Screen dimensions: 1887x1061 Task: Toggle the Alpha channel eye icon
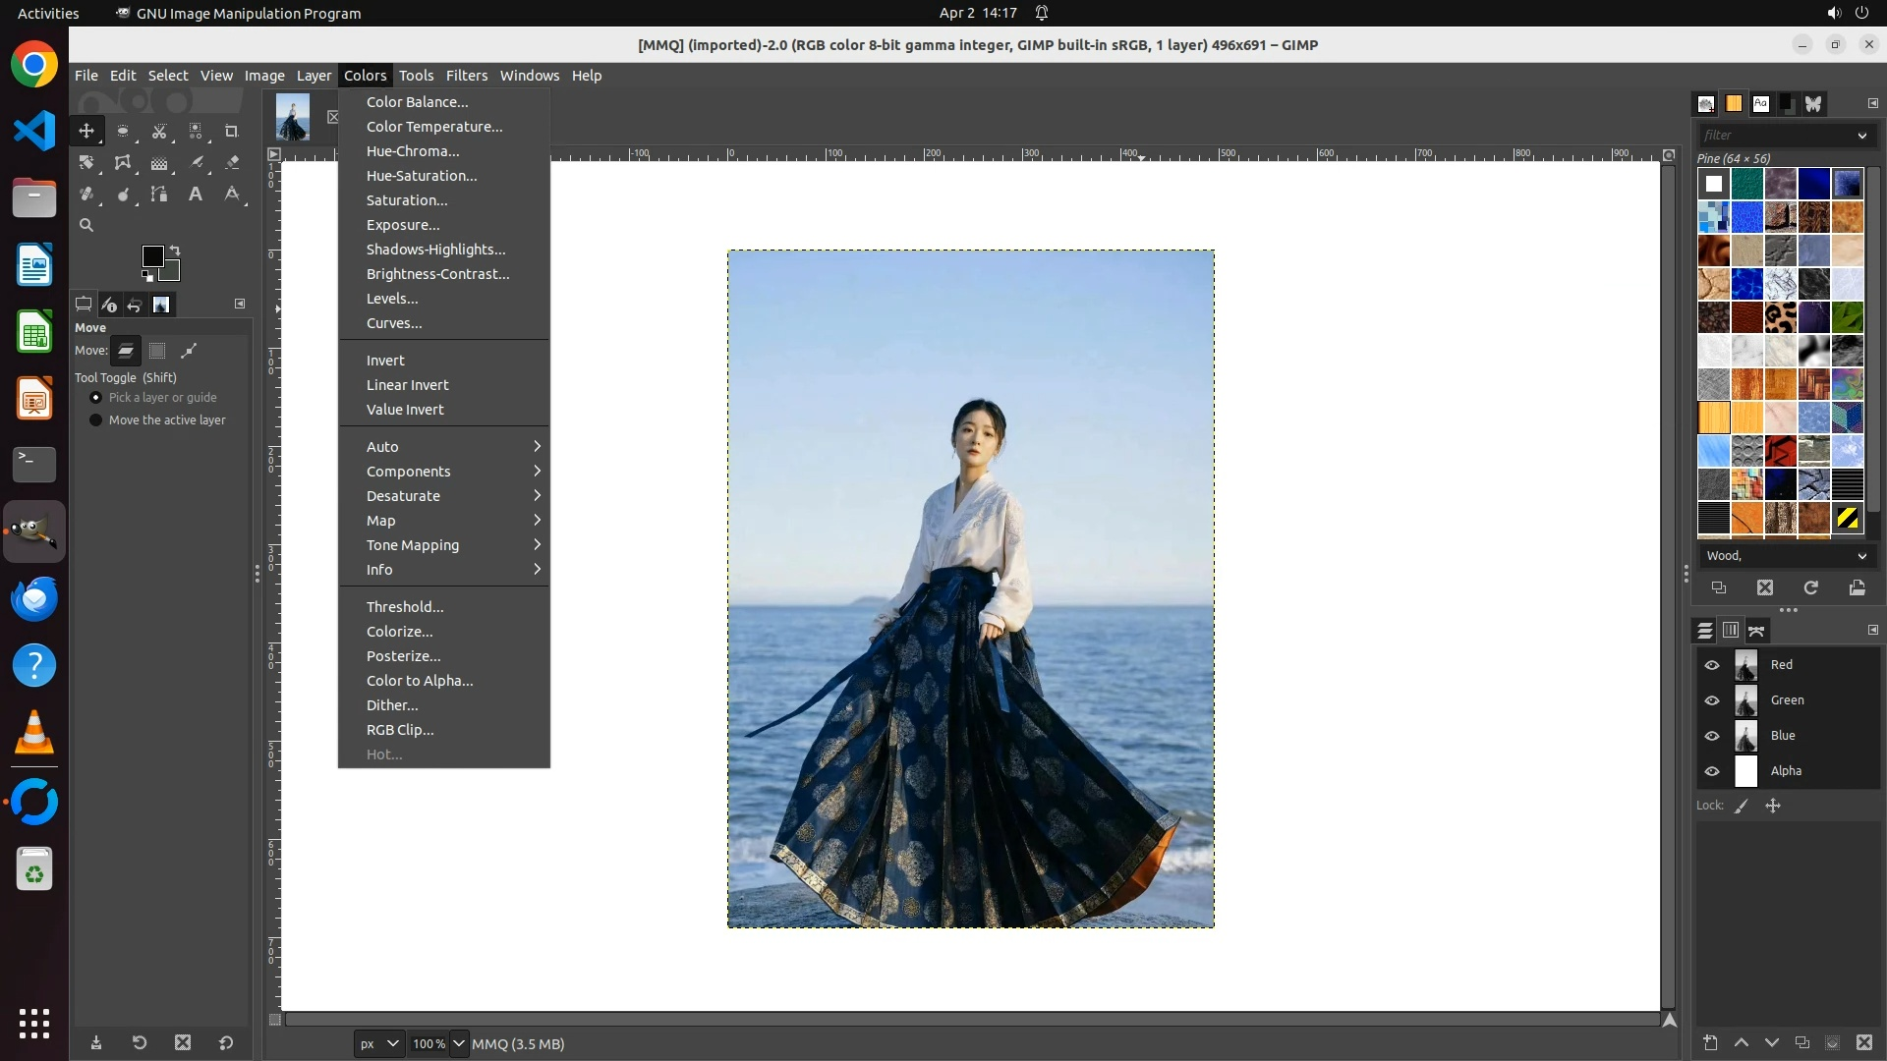point(1712,771)
